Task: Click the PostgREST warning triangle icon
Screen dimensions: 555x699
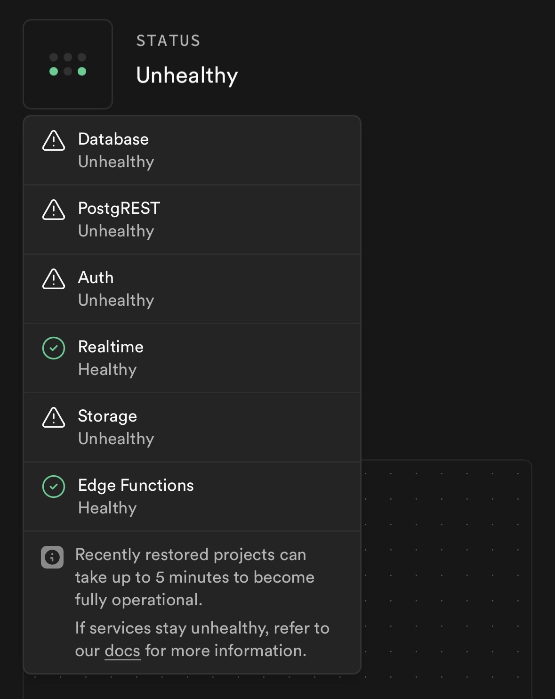Action: click(x=54, y=210)
